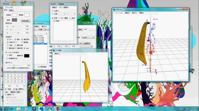Screen dimensions: 199x111
Task: Adjust the 表示サイズ slider
Action: [x=15, y=65]
